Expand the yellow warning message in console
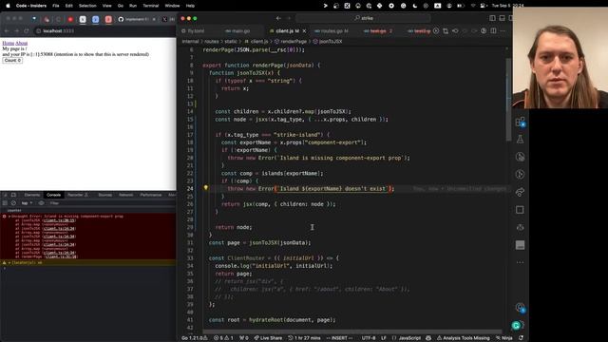 (x=9, y=263)
